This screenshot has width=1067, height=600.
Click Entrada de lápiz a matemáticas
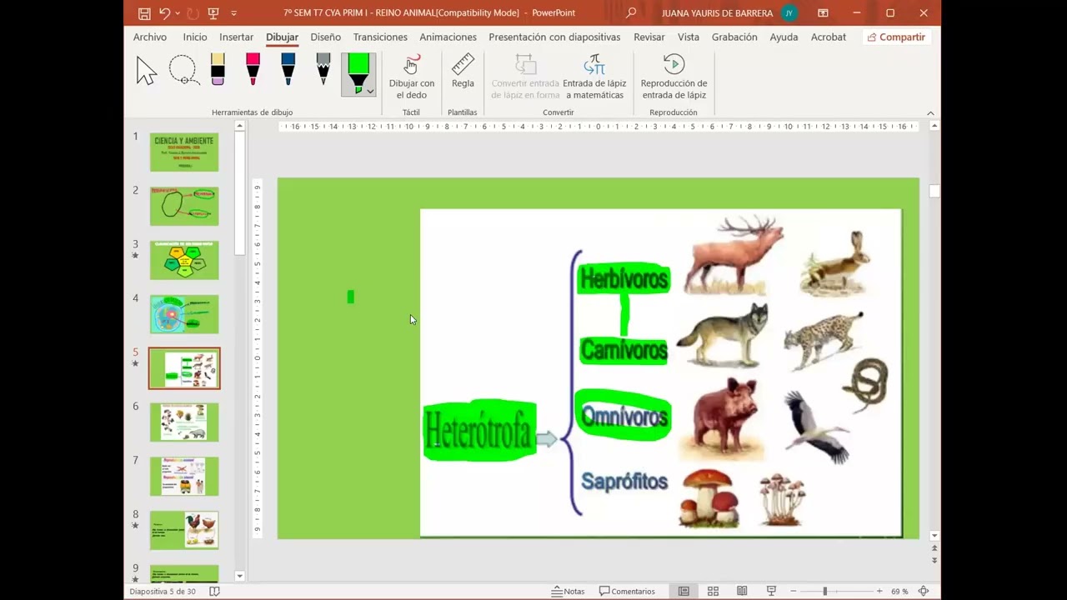[x=594, y=77]
